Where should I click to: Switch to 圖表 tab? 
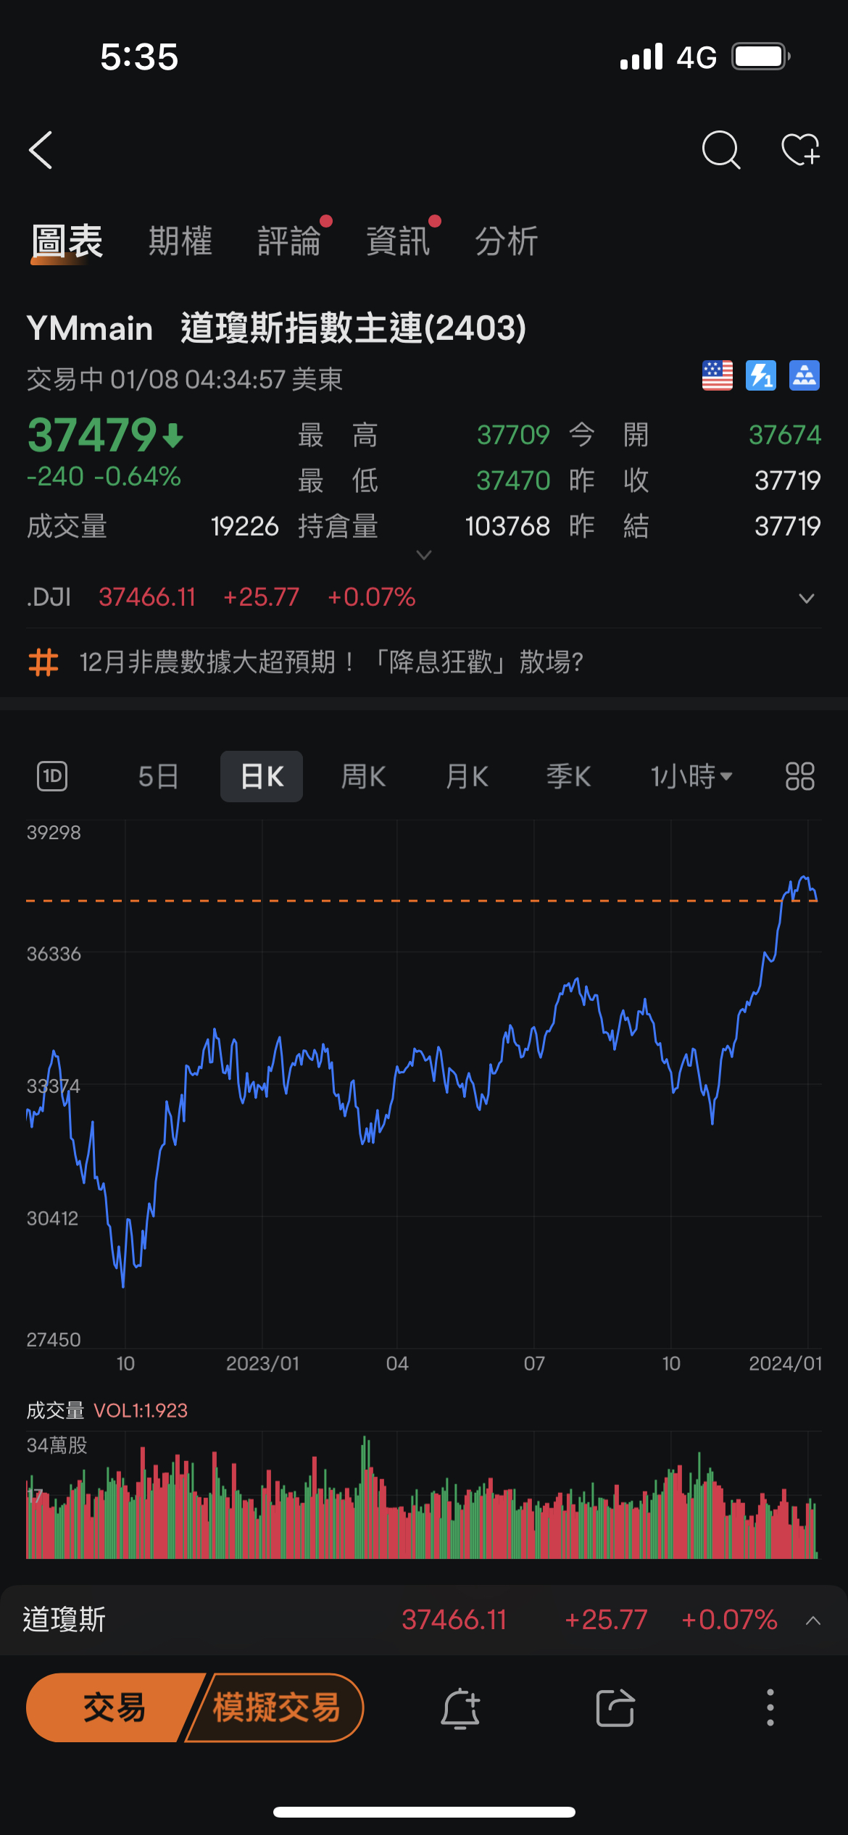[x=67, y=241]
